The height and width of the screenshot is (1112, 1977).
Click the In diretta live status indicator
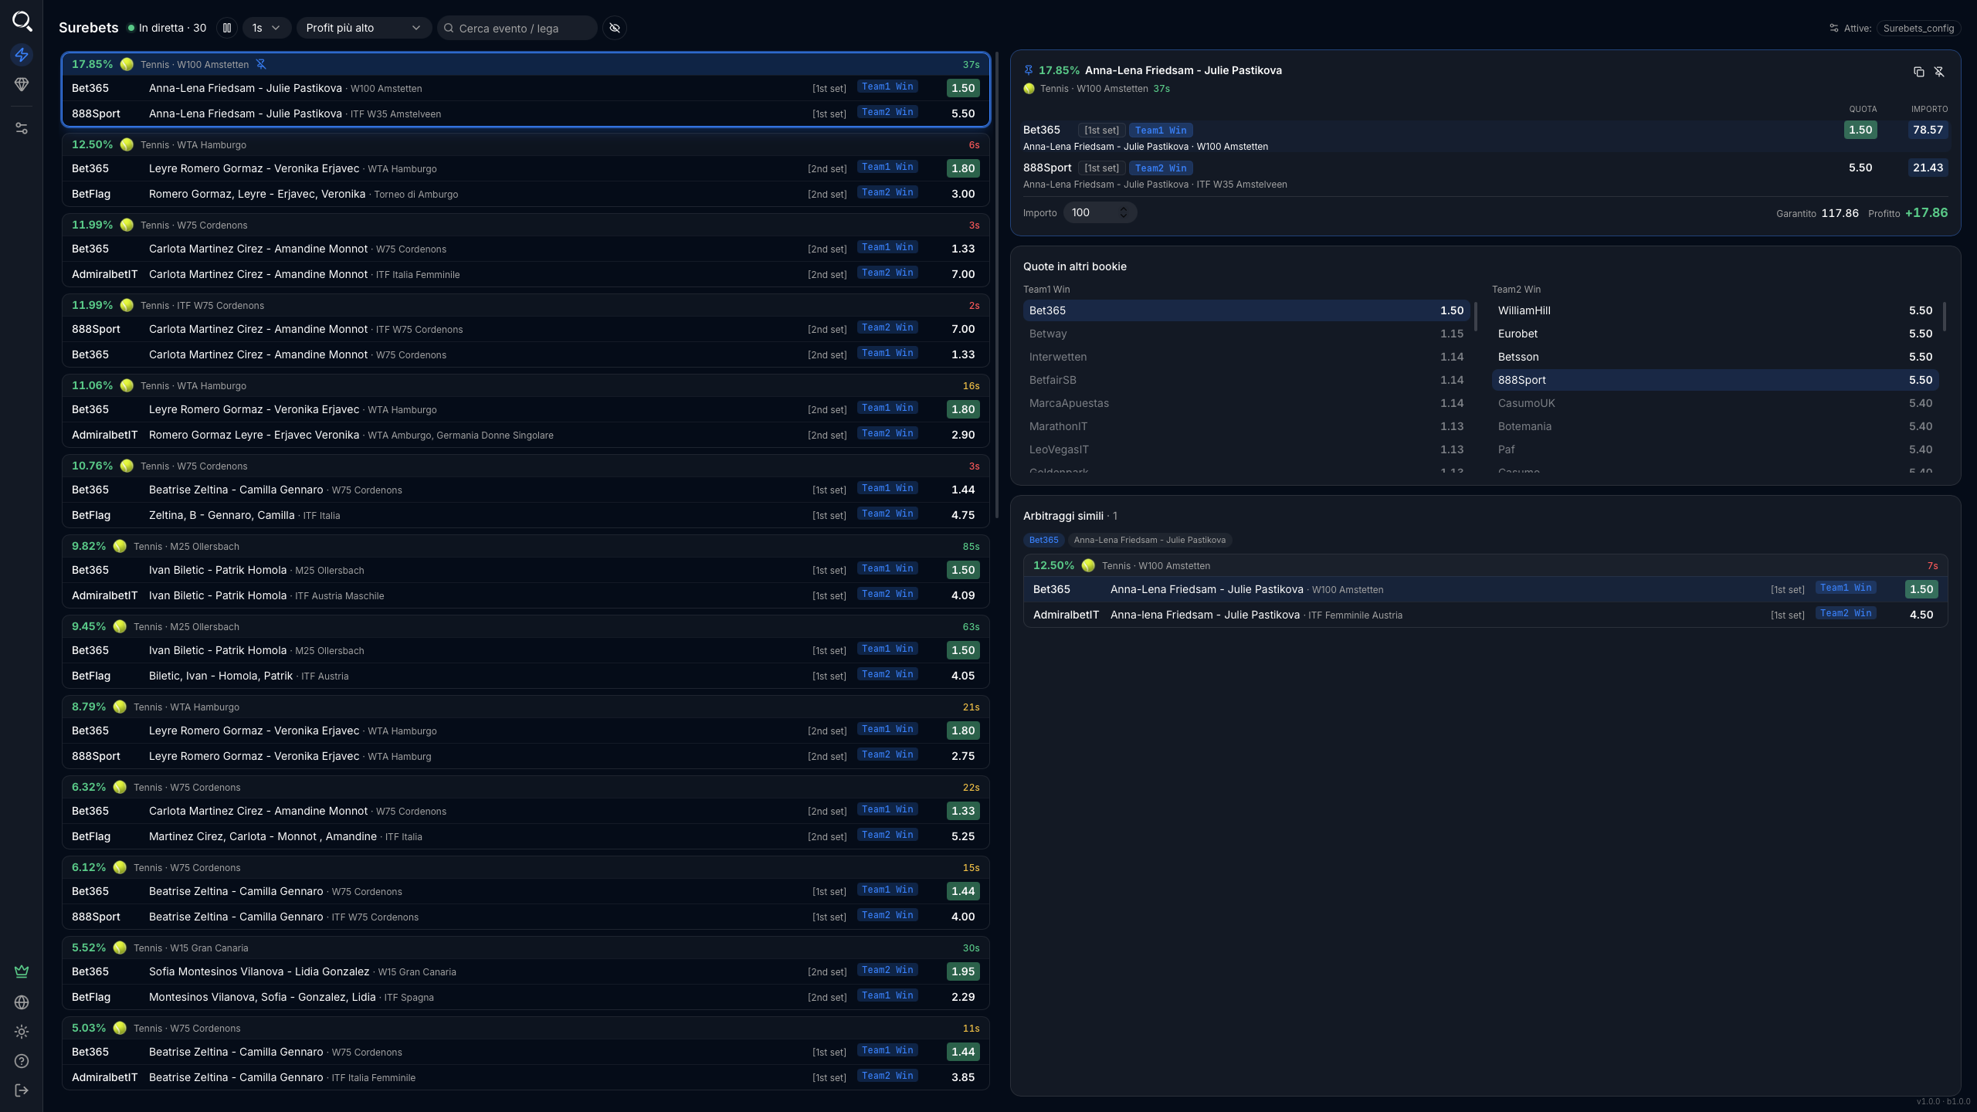(167, 28)
